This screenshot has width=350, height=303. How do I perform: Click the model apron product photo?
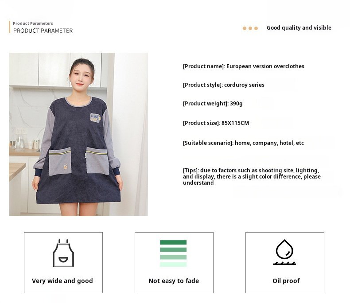point(78,134)
